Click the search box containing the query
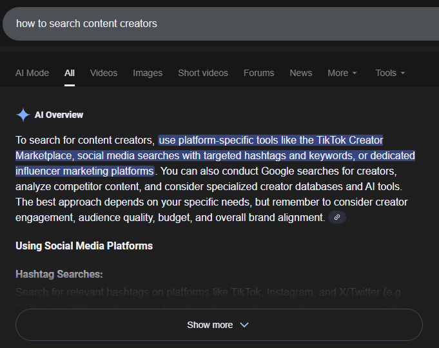The height and width of the screenshot is (348, 439). 219,24
